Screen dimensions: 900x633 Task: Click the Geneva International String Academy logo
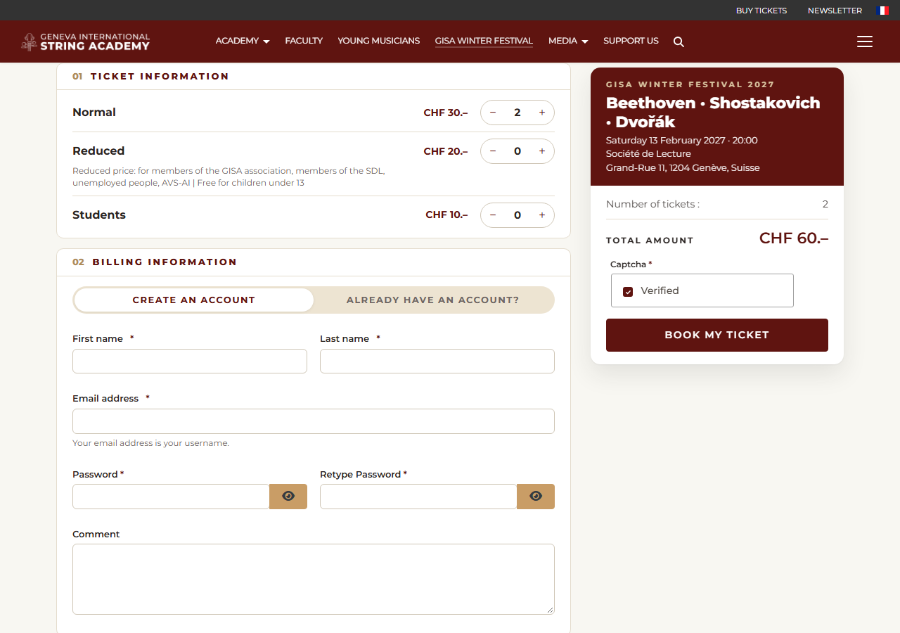85,41
